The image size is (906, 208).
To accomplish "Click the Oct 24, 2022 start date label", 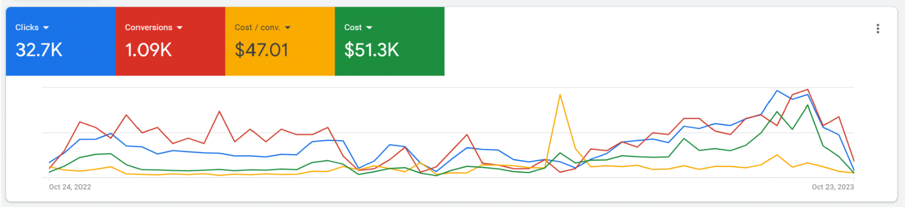I will click(x=70, y=187).
